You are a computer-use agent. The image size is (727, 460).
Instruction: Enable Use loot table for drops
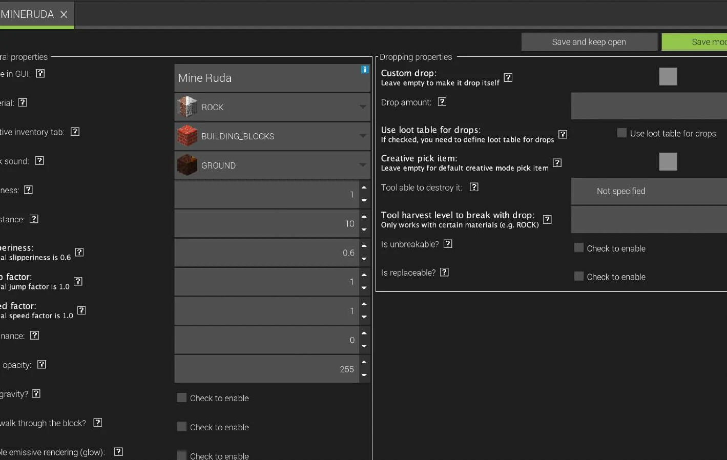622,133
